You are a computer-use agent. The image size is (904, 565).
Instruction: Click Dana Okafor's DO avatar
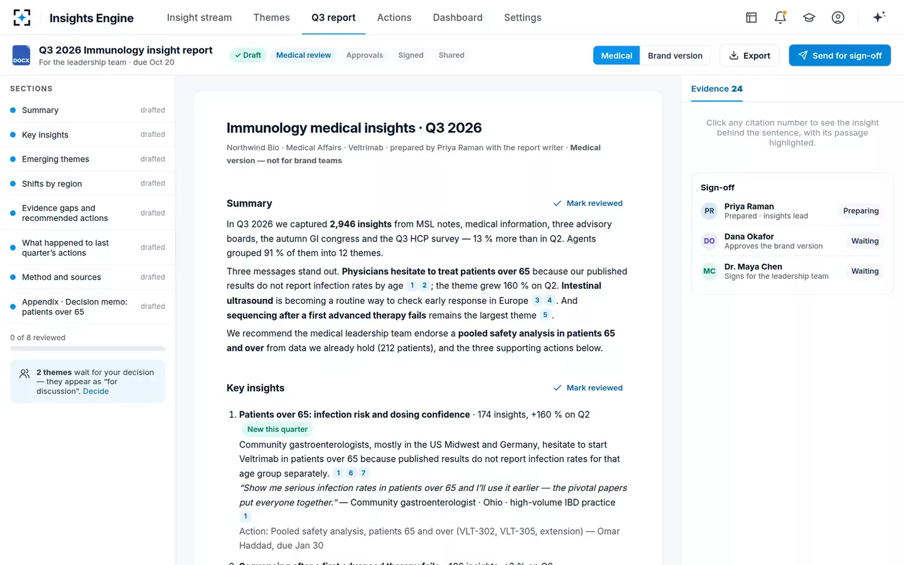709,241
